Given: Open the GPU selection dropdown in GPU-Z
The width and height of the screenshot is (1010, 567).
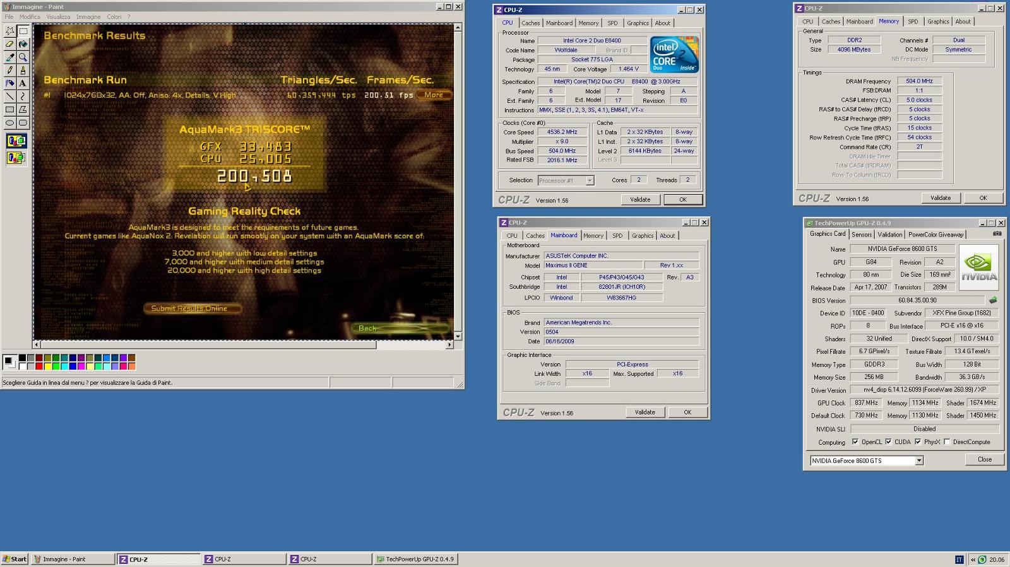Looking at the screenshot, I should point(919,460).
